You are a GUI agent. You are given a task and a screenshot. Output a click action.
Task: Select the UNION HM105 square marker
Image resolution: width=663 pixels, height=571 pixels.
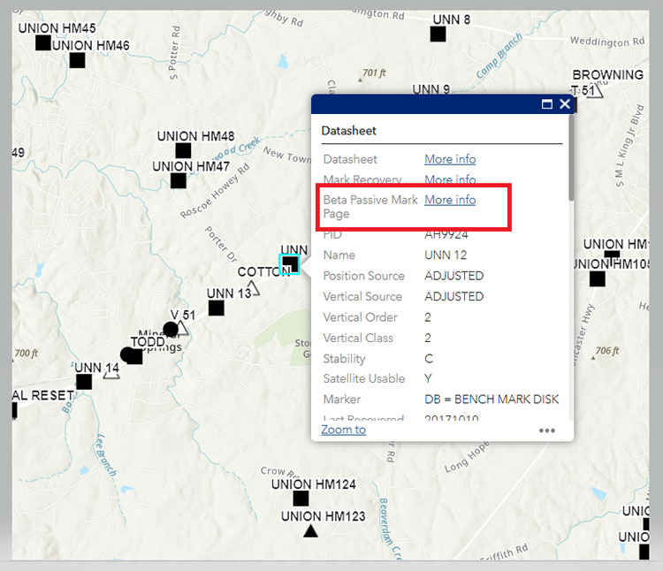click(x=597, y=279)
